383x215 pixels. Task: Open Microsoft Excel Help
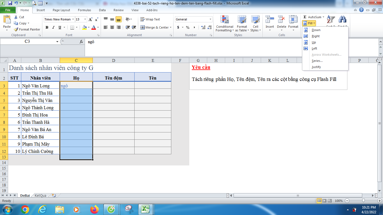361,10
